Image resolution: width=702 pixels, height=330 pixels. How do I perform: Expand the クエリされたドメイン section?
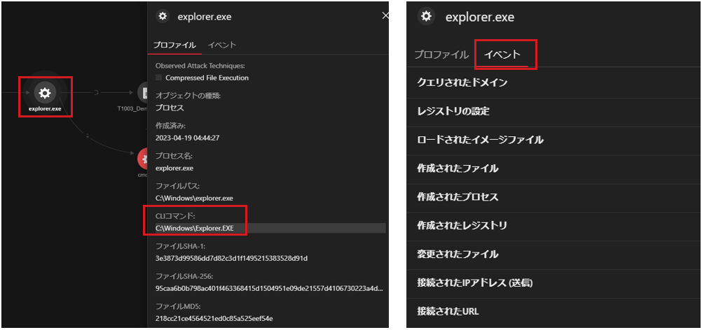pyautogui.click(x=462, y=82)
